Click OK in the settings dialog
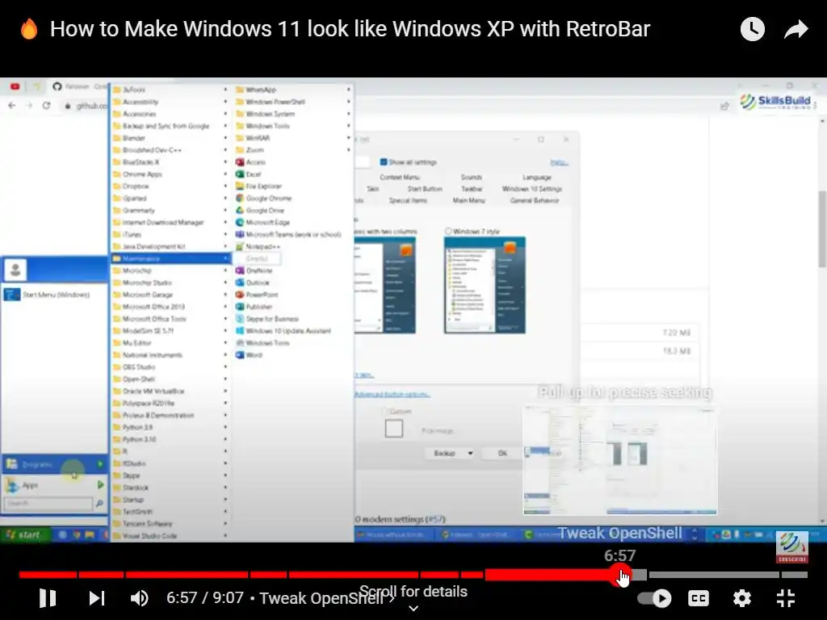The height and width of the screenshot is (620, 827). [x=502, y=454]
